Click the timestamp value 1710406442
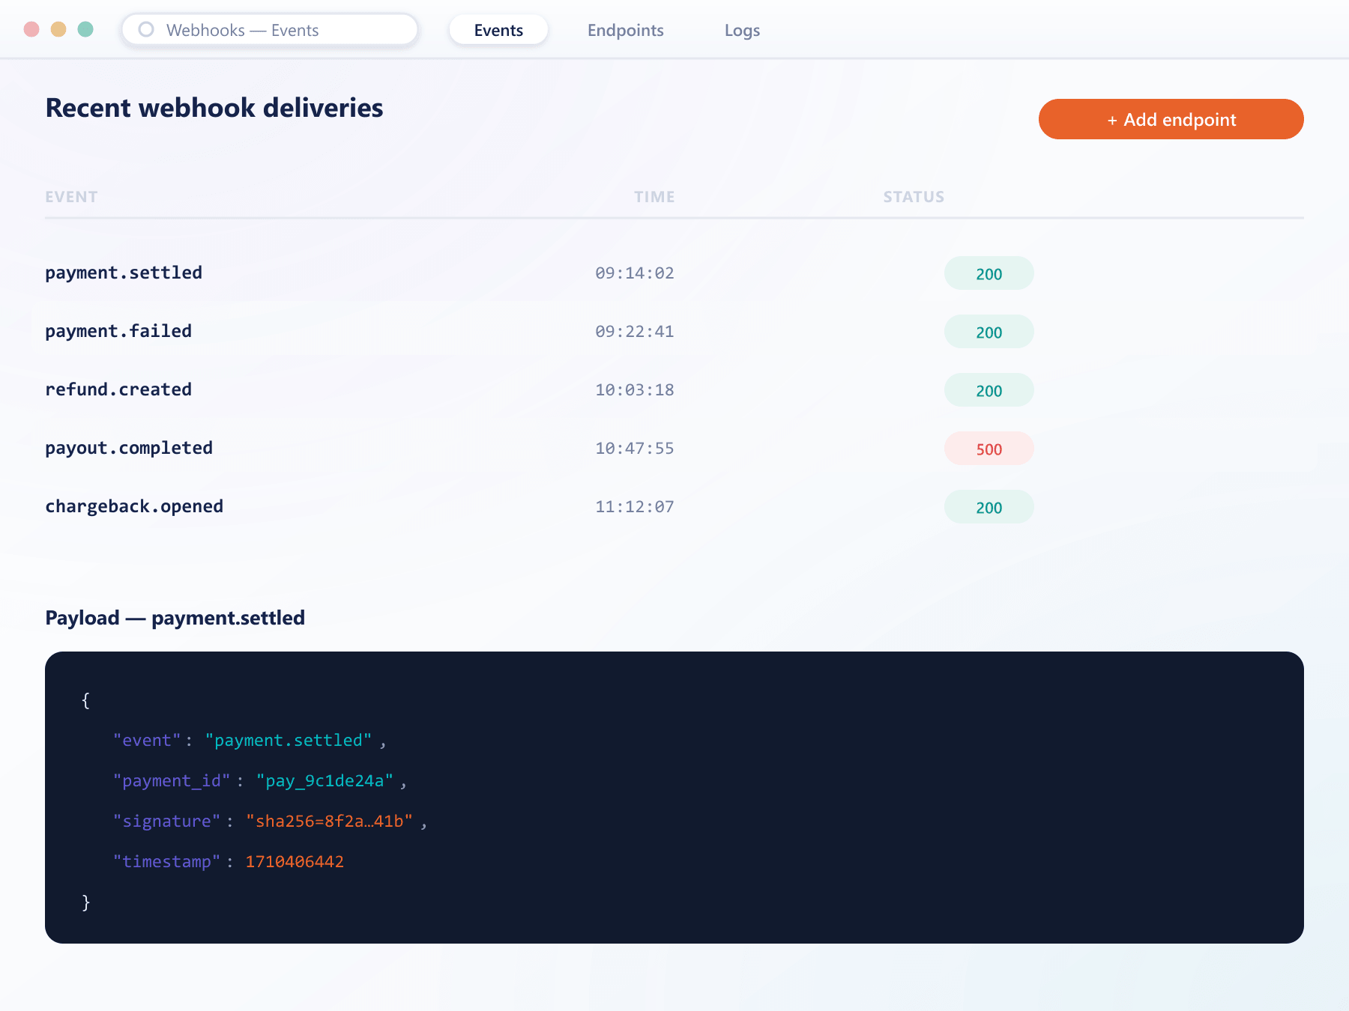This screenshot has width=1349, height=1011. [295, 861]
